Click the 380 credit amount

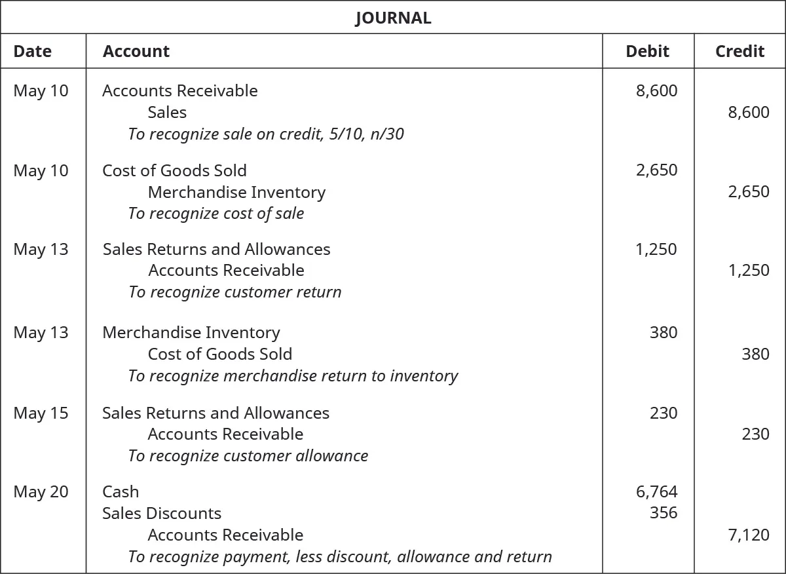coord(755,354)
